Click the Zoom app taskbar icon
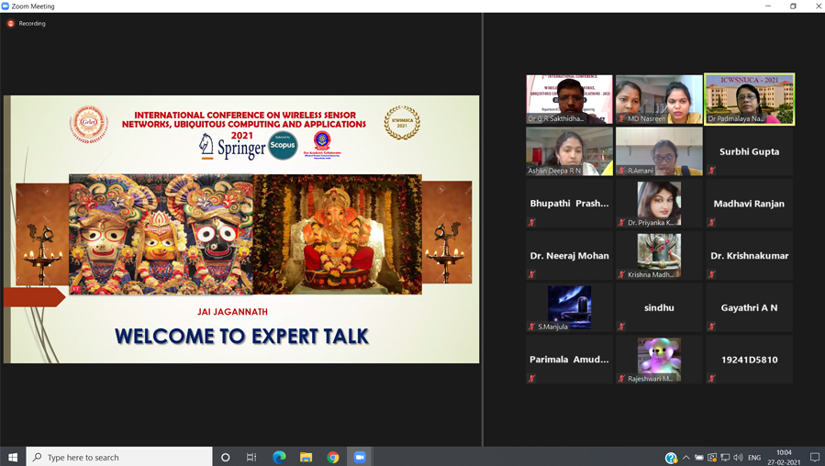 click(360, 457)
